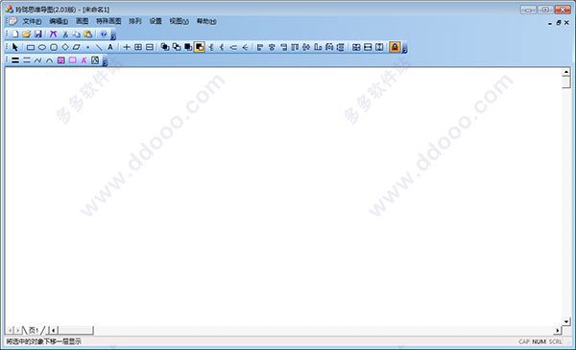
Task: Toggle the highlighted orange color theme icon
Action: pos(395,47)
